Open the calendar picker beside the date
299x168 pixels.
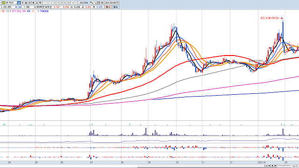coord(118,3)
